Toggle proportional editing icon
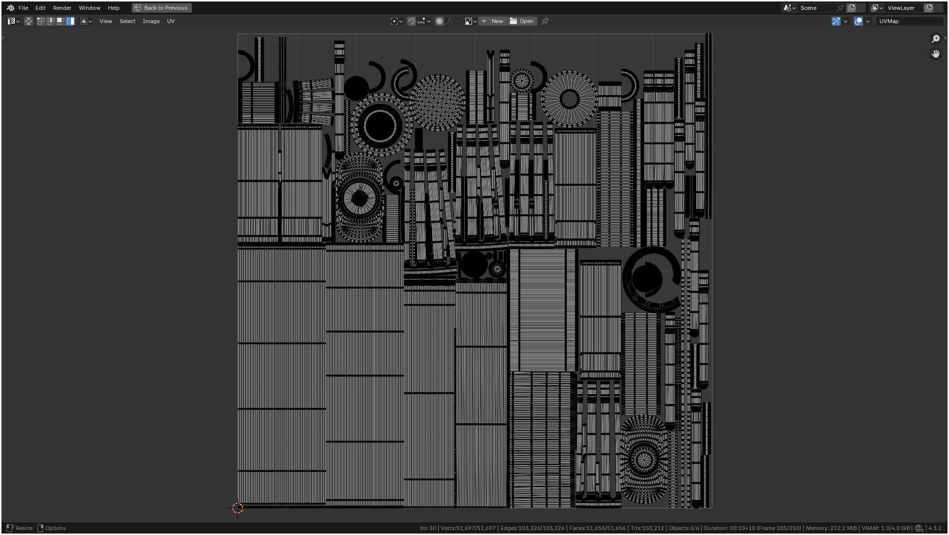 coord(440,21)
